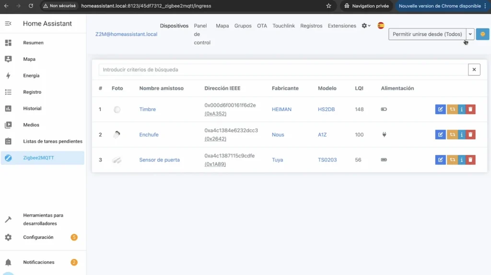Open the Touchlink tab
The width and height of the screenshot is (491, 275).
click(x=283, y=26)
